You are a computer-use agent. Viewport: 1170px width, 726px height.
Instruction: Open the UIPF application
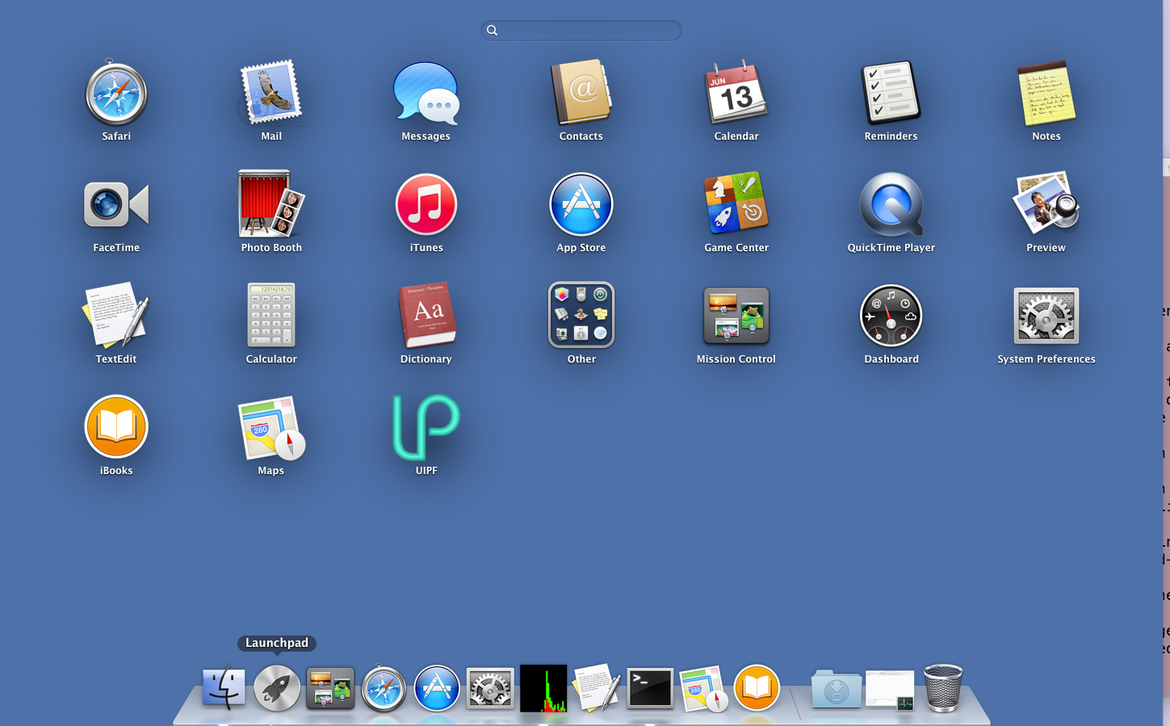pyautogui.click(x=426, y=427)
